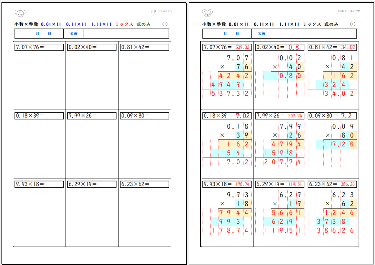Open the 計算ドリルFタマ link on the blank worksheet

161,11
